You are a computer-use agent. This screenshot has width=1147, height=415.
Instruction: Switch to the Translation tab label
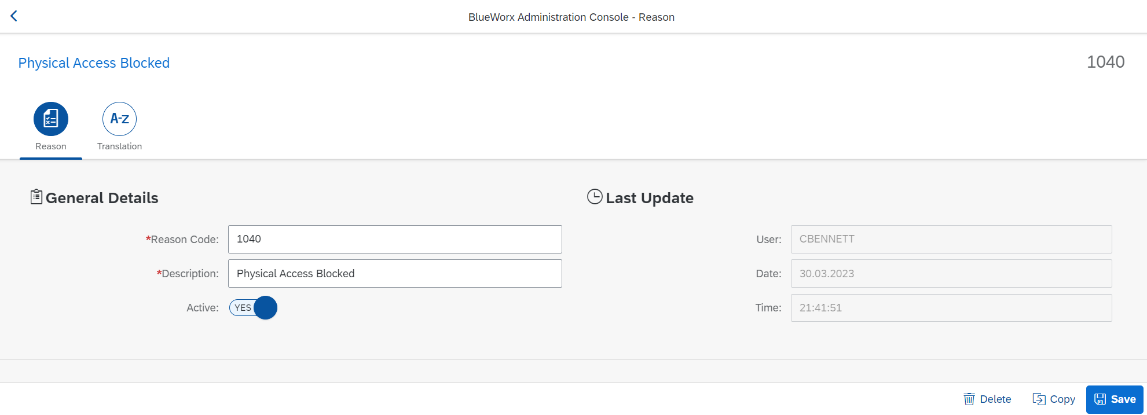tap(119, 146)
